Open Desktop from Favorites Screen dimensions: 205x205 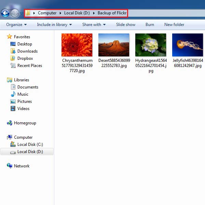pyautogui.click(x=25, y=44)
